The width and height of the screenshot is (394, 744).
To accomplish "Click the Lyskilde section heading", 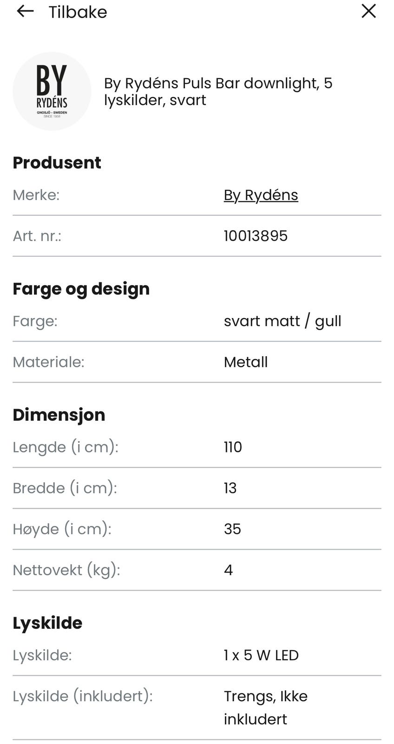I will coord(47,623).
